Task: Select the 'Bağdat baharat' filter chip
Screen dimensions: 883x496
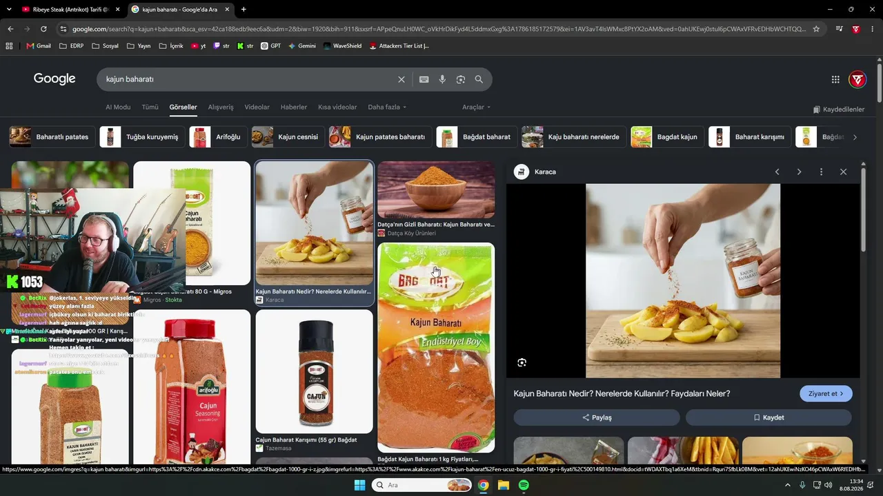Action: pos(477,137)
